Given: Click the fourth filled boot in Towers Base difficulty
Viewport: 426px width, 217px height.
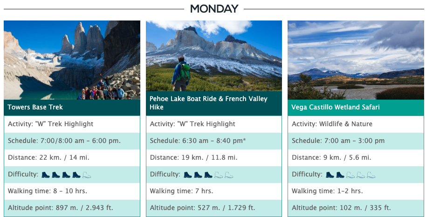Looking at the screenshot, I should (x=76, y=175).
